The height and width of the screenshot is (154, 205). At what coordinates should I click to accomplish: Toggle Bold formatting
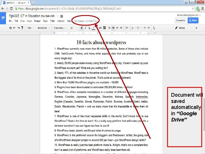(82, 28)
